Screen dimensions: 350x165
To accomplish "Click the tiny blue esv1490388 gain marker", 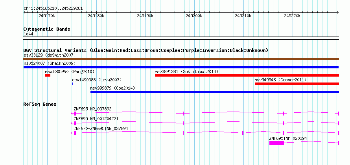I will [73, 84].
